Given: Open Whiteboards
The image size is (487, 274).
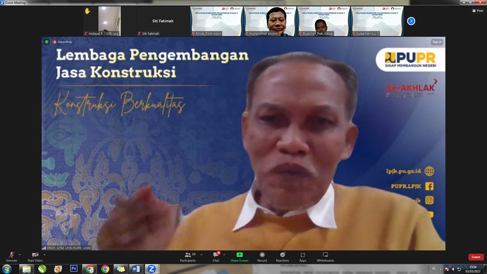Looking at the screenshot, I should click(x=325, y=256).
